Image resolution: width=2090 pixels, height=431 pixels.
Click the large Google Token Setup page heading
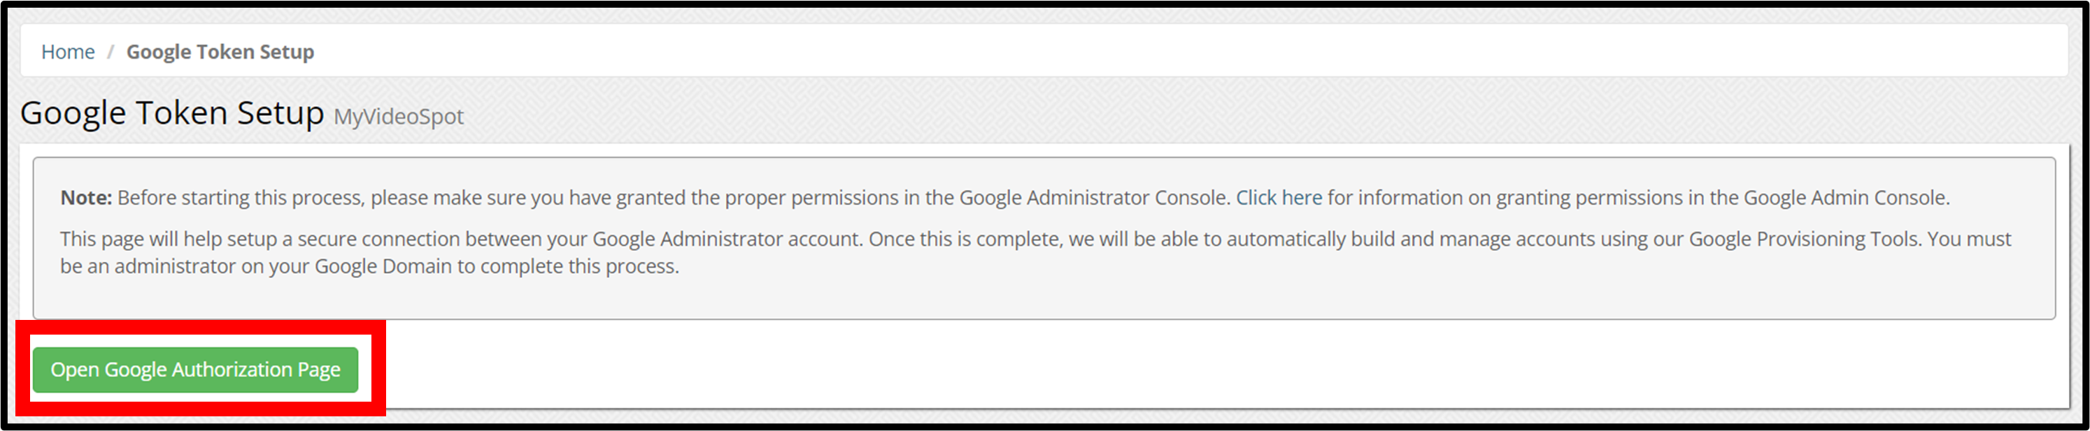pyautogui.click(x=172, y=113)
